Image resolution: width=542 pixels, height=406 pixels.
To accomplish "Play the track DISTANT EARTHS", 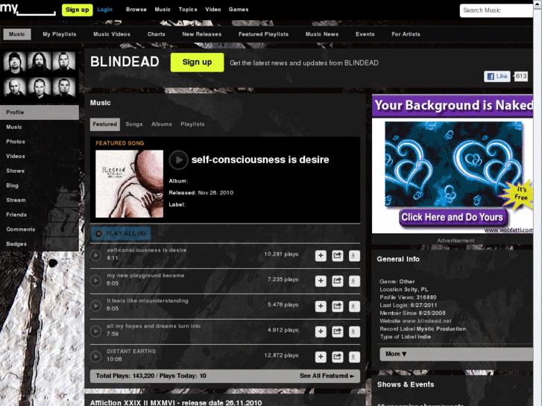I will tap(95, 356).
